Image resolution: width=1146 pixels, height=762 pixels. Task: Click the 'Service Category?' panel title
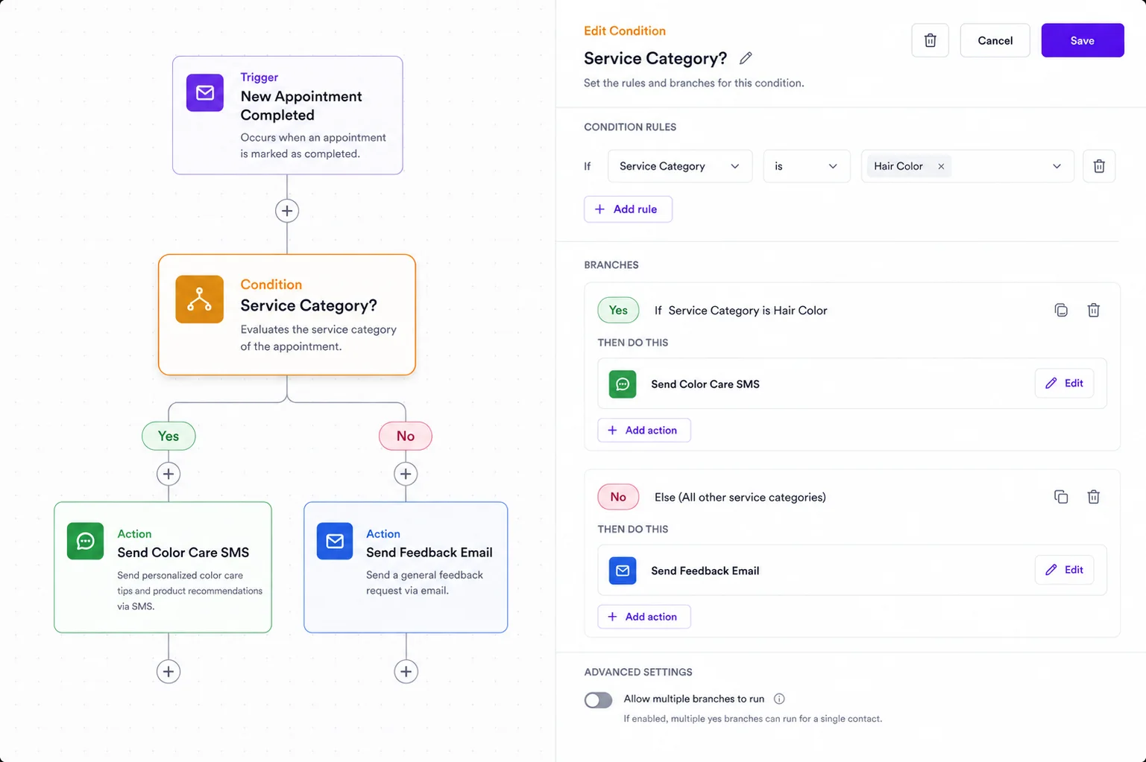(x=655, y=58)
